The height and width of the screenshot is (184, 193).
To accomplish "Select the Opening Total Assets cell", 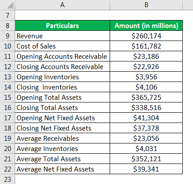I will pyautogui.click(x=62, y=97).
